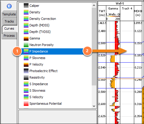Select the Curves tab

click(x=9, y=28)
